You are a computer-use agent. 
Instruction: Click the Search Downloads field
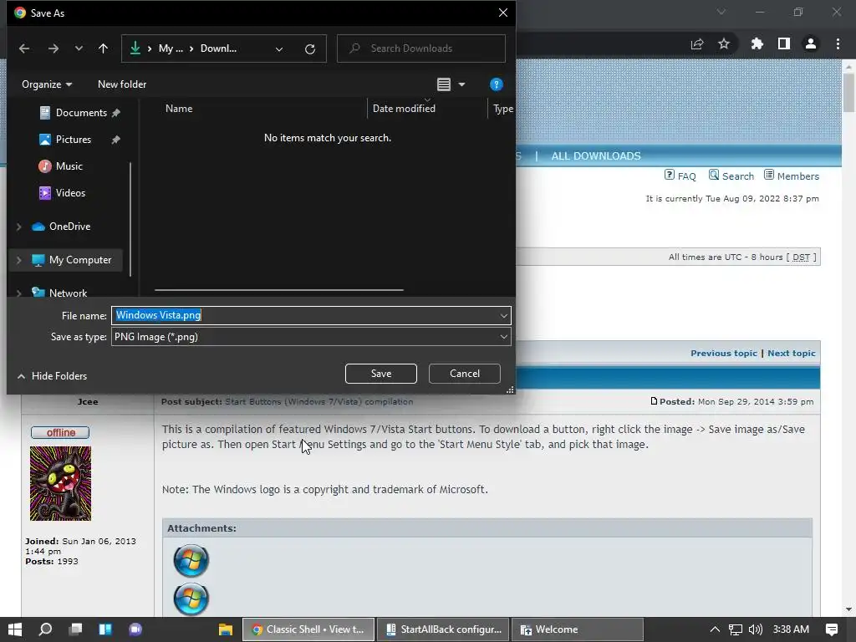(x=421, y=48)
